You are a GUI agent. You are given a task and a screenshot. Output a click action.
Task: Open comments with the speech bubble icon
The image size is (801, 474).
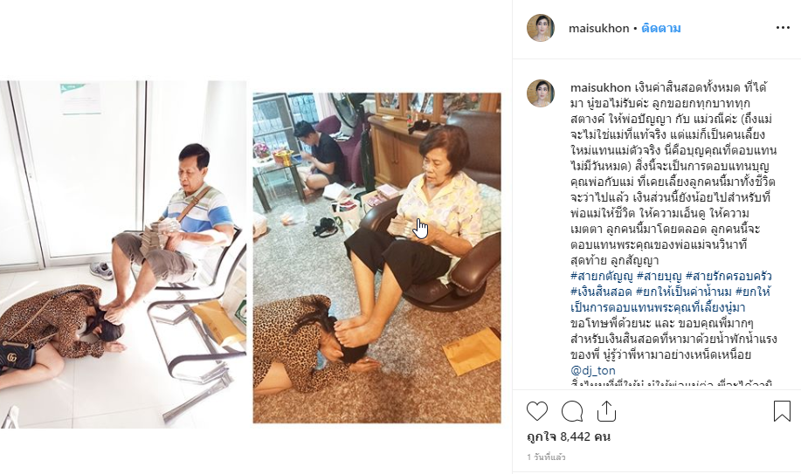572,411
